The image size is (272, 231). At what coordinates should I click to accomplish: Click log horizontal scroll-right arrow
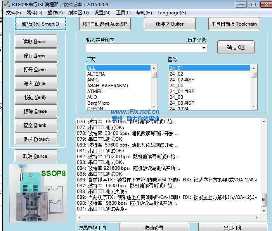pos(257,217)
